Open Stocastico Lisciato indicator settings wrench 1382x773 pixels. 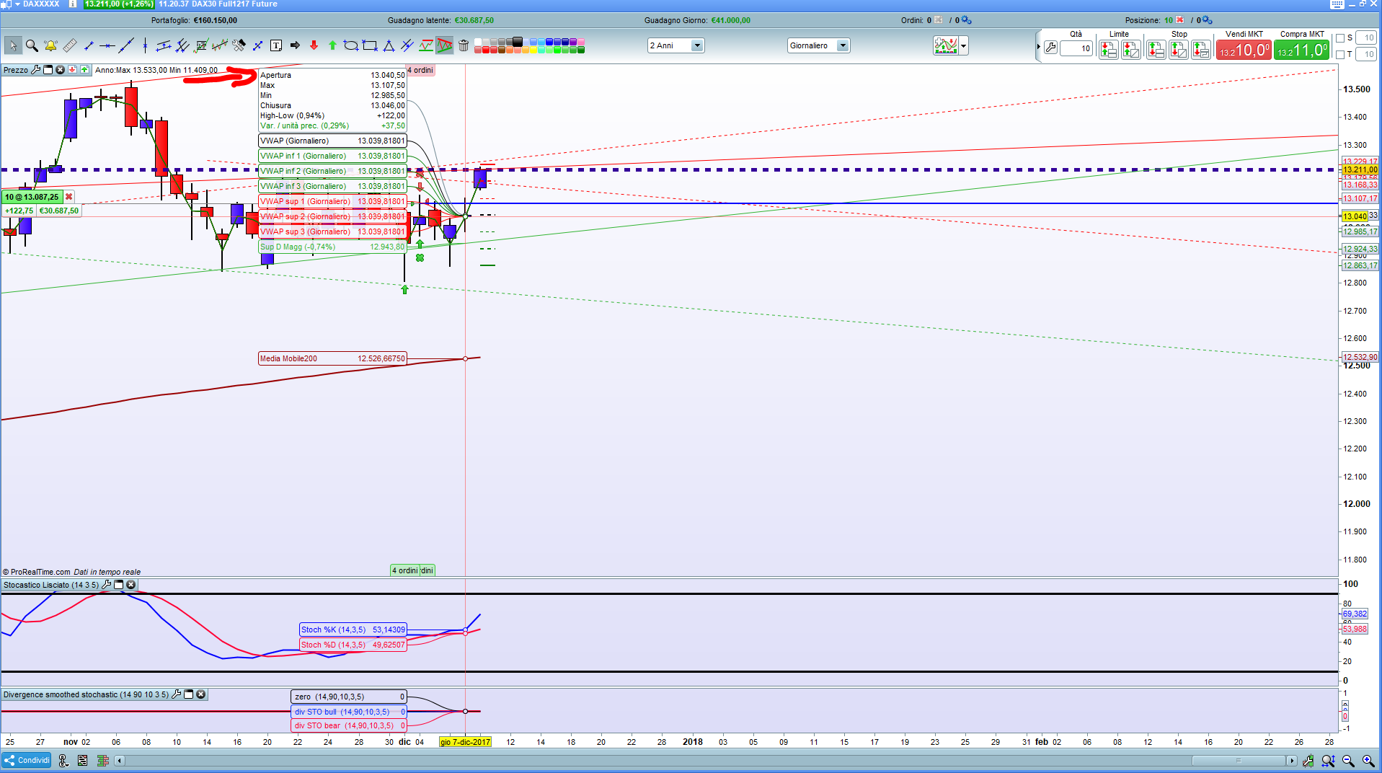coord(107,585)
